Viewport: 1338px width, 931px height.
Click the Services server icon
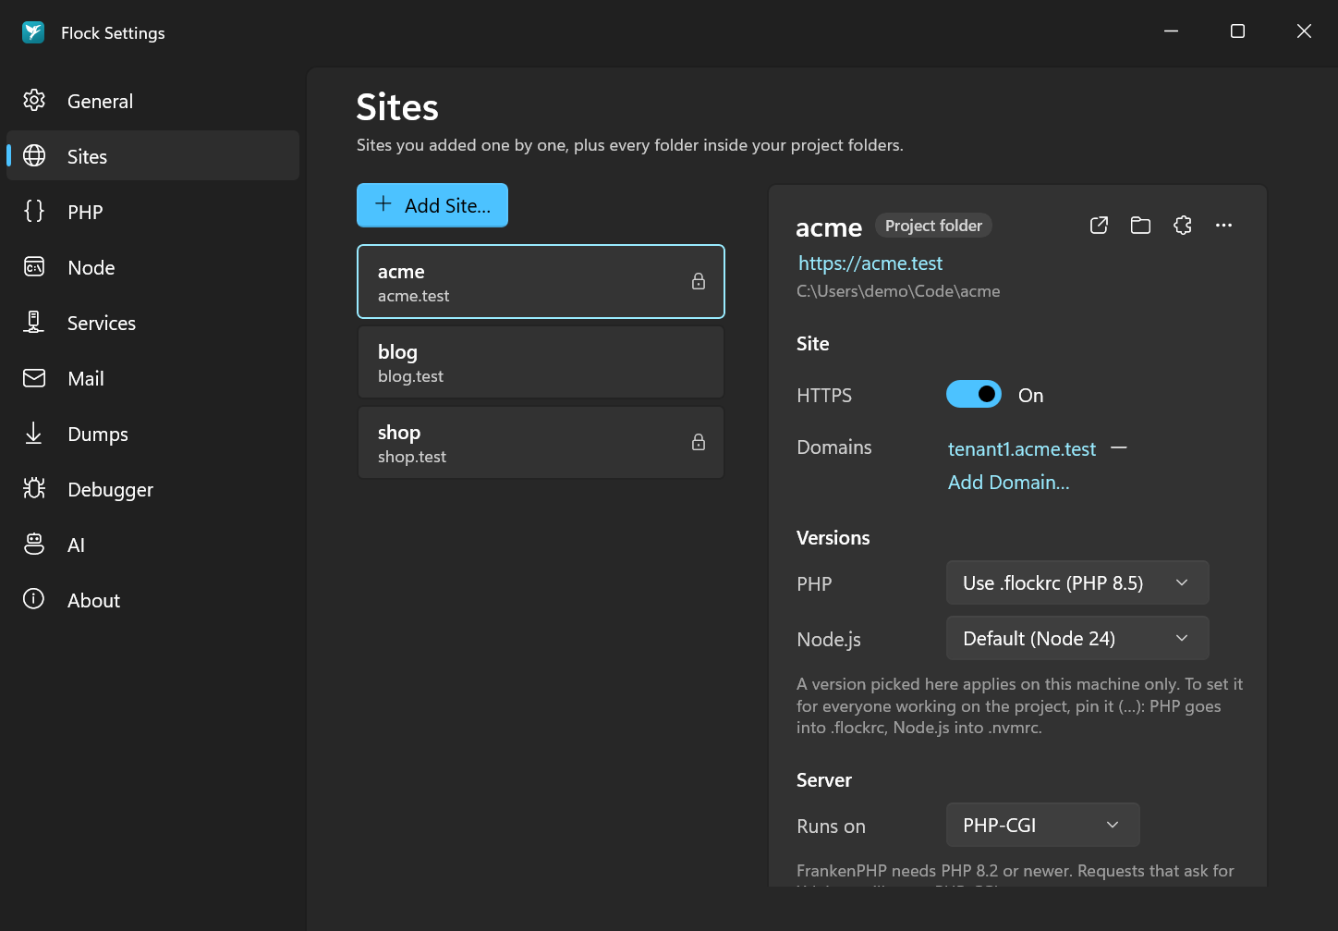(34, 322)
